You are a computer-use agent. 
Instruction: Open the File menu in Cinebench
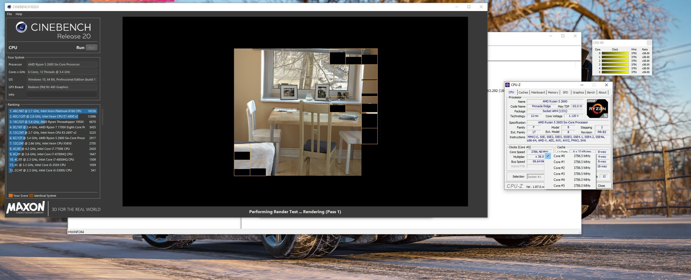(x=9, y=14)
